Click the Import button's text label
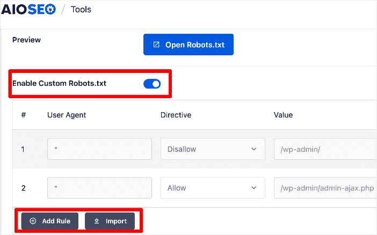 pyautogui.click(x=116, y=221)
